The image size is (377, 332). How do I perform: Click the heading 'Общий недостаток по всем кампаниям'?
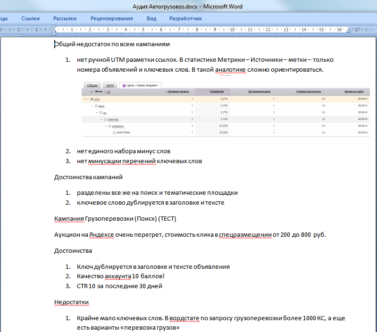pyautogui.click(x=112, y=44)
